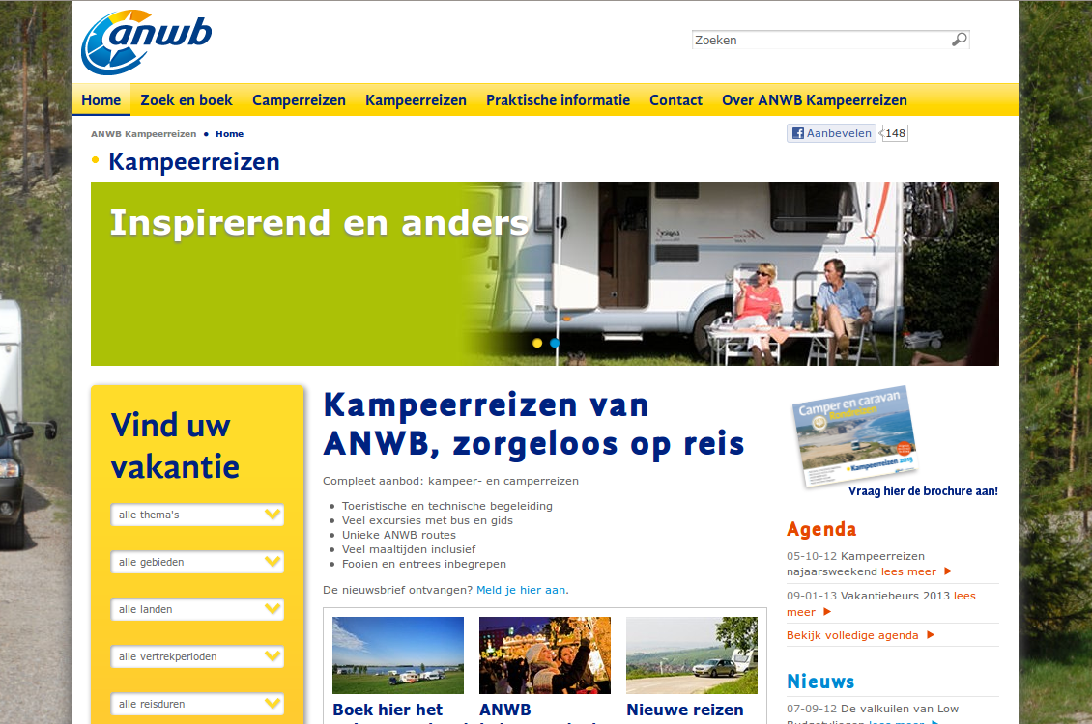Select the blue slide indicator dot
The height and width of the screenshot is (724, 1092).
coord(555,343)
